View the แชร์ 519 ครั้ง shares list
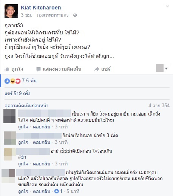The height and width of the screenshot is (196, 173). pyautogui.click(x=17, y=93)
